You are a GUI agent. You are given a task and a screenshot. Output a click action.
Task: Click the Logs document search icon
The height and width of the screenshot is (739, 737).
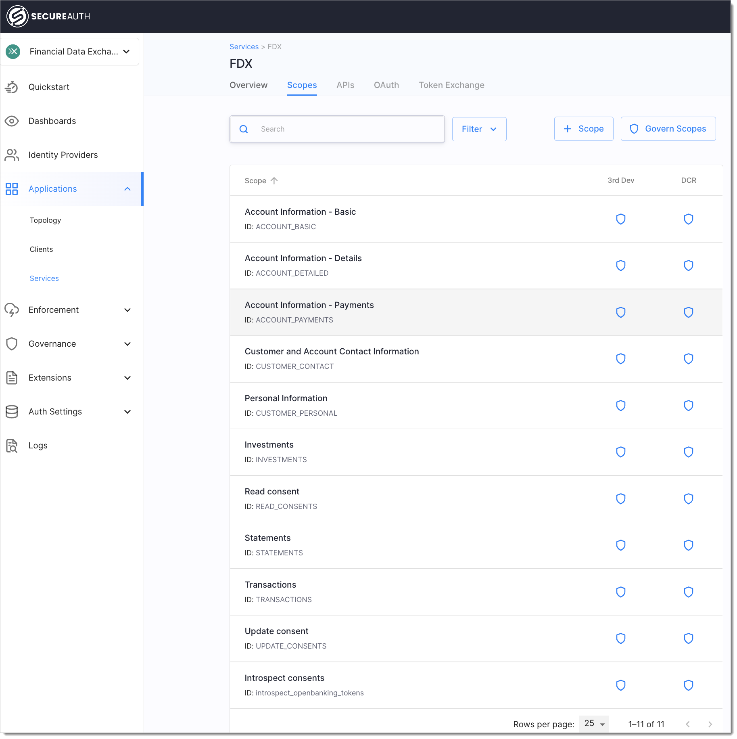tap(12, 446)
